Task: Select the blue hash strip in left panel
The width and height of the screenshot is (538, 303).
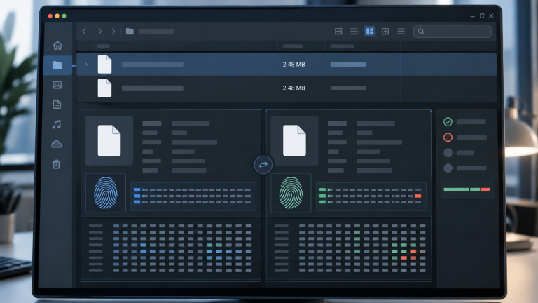Action: [193, 196]
